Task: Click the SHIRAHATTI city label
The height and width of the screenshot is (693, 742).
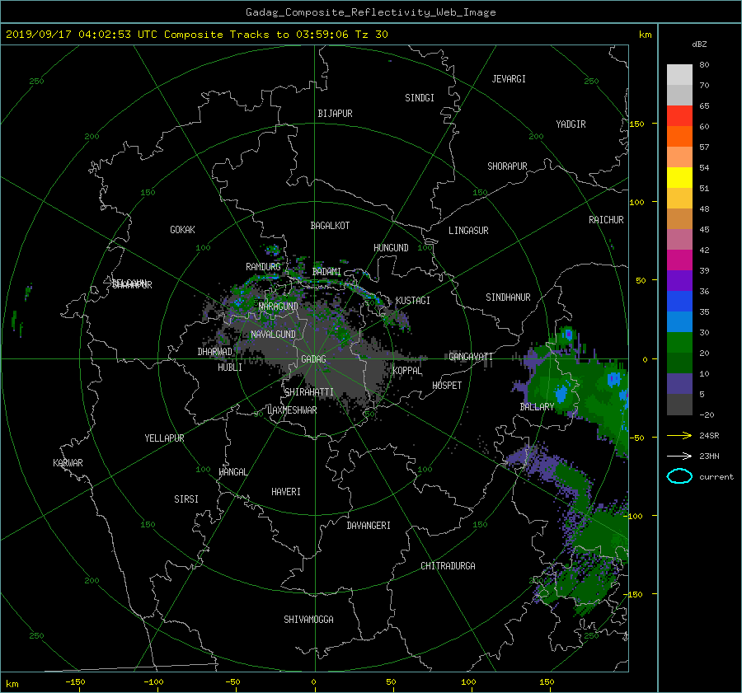Action: pyautogui.click(x=309, y=392)
